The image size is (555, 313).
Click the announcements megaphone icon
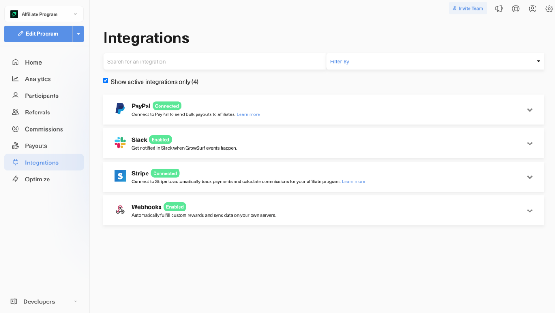tap(499, 8)
